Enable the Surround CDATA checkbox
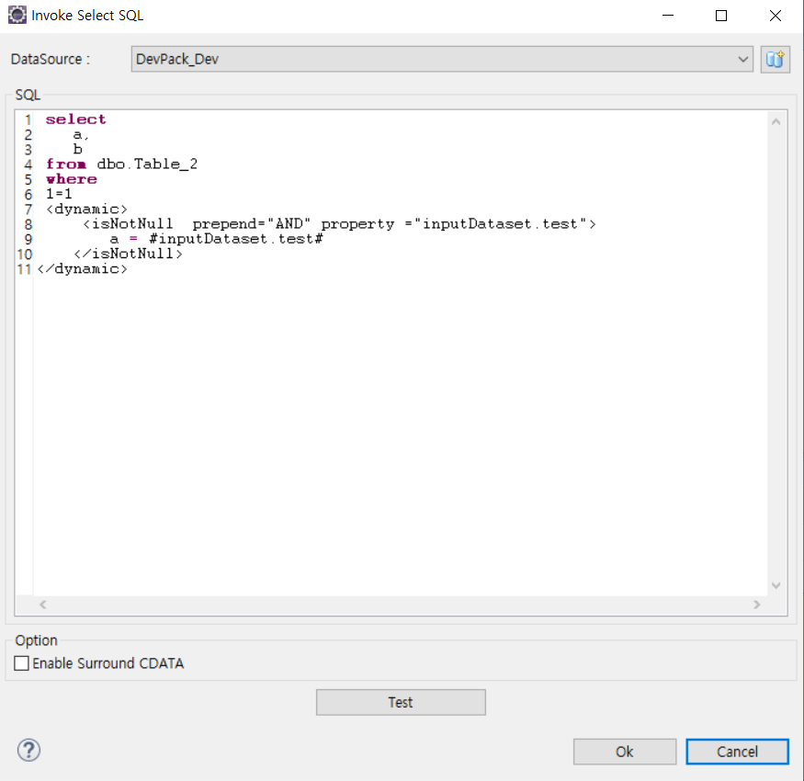The width and height of the screenshot is (804, 781). click(x=21, y=663)
